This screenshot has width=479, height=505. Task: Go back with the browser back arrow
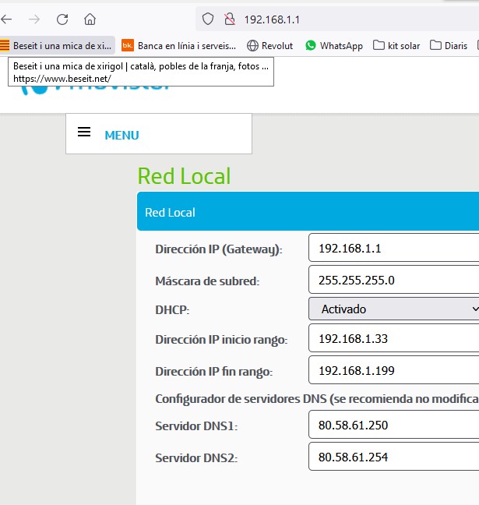pos(6,19)
